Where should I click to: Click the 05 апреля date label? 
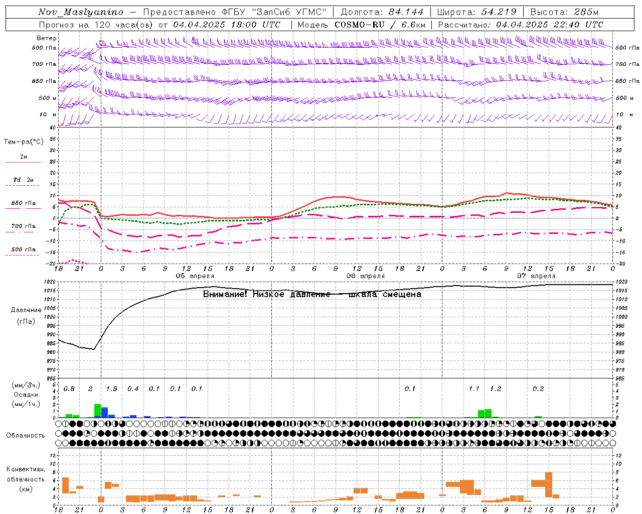(195, 276)
